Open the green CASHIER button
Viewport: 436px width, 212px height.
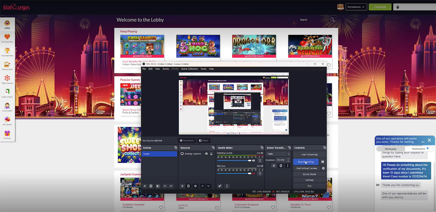(380, 7)
